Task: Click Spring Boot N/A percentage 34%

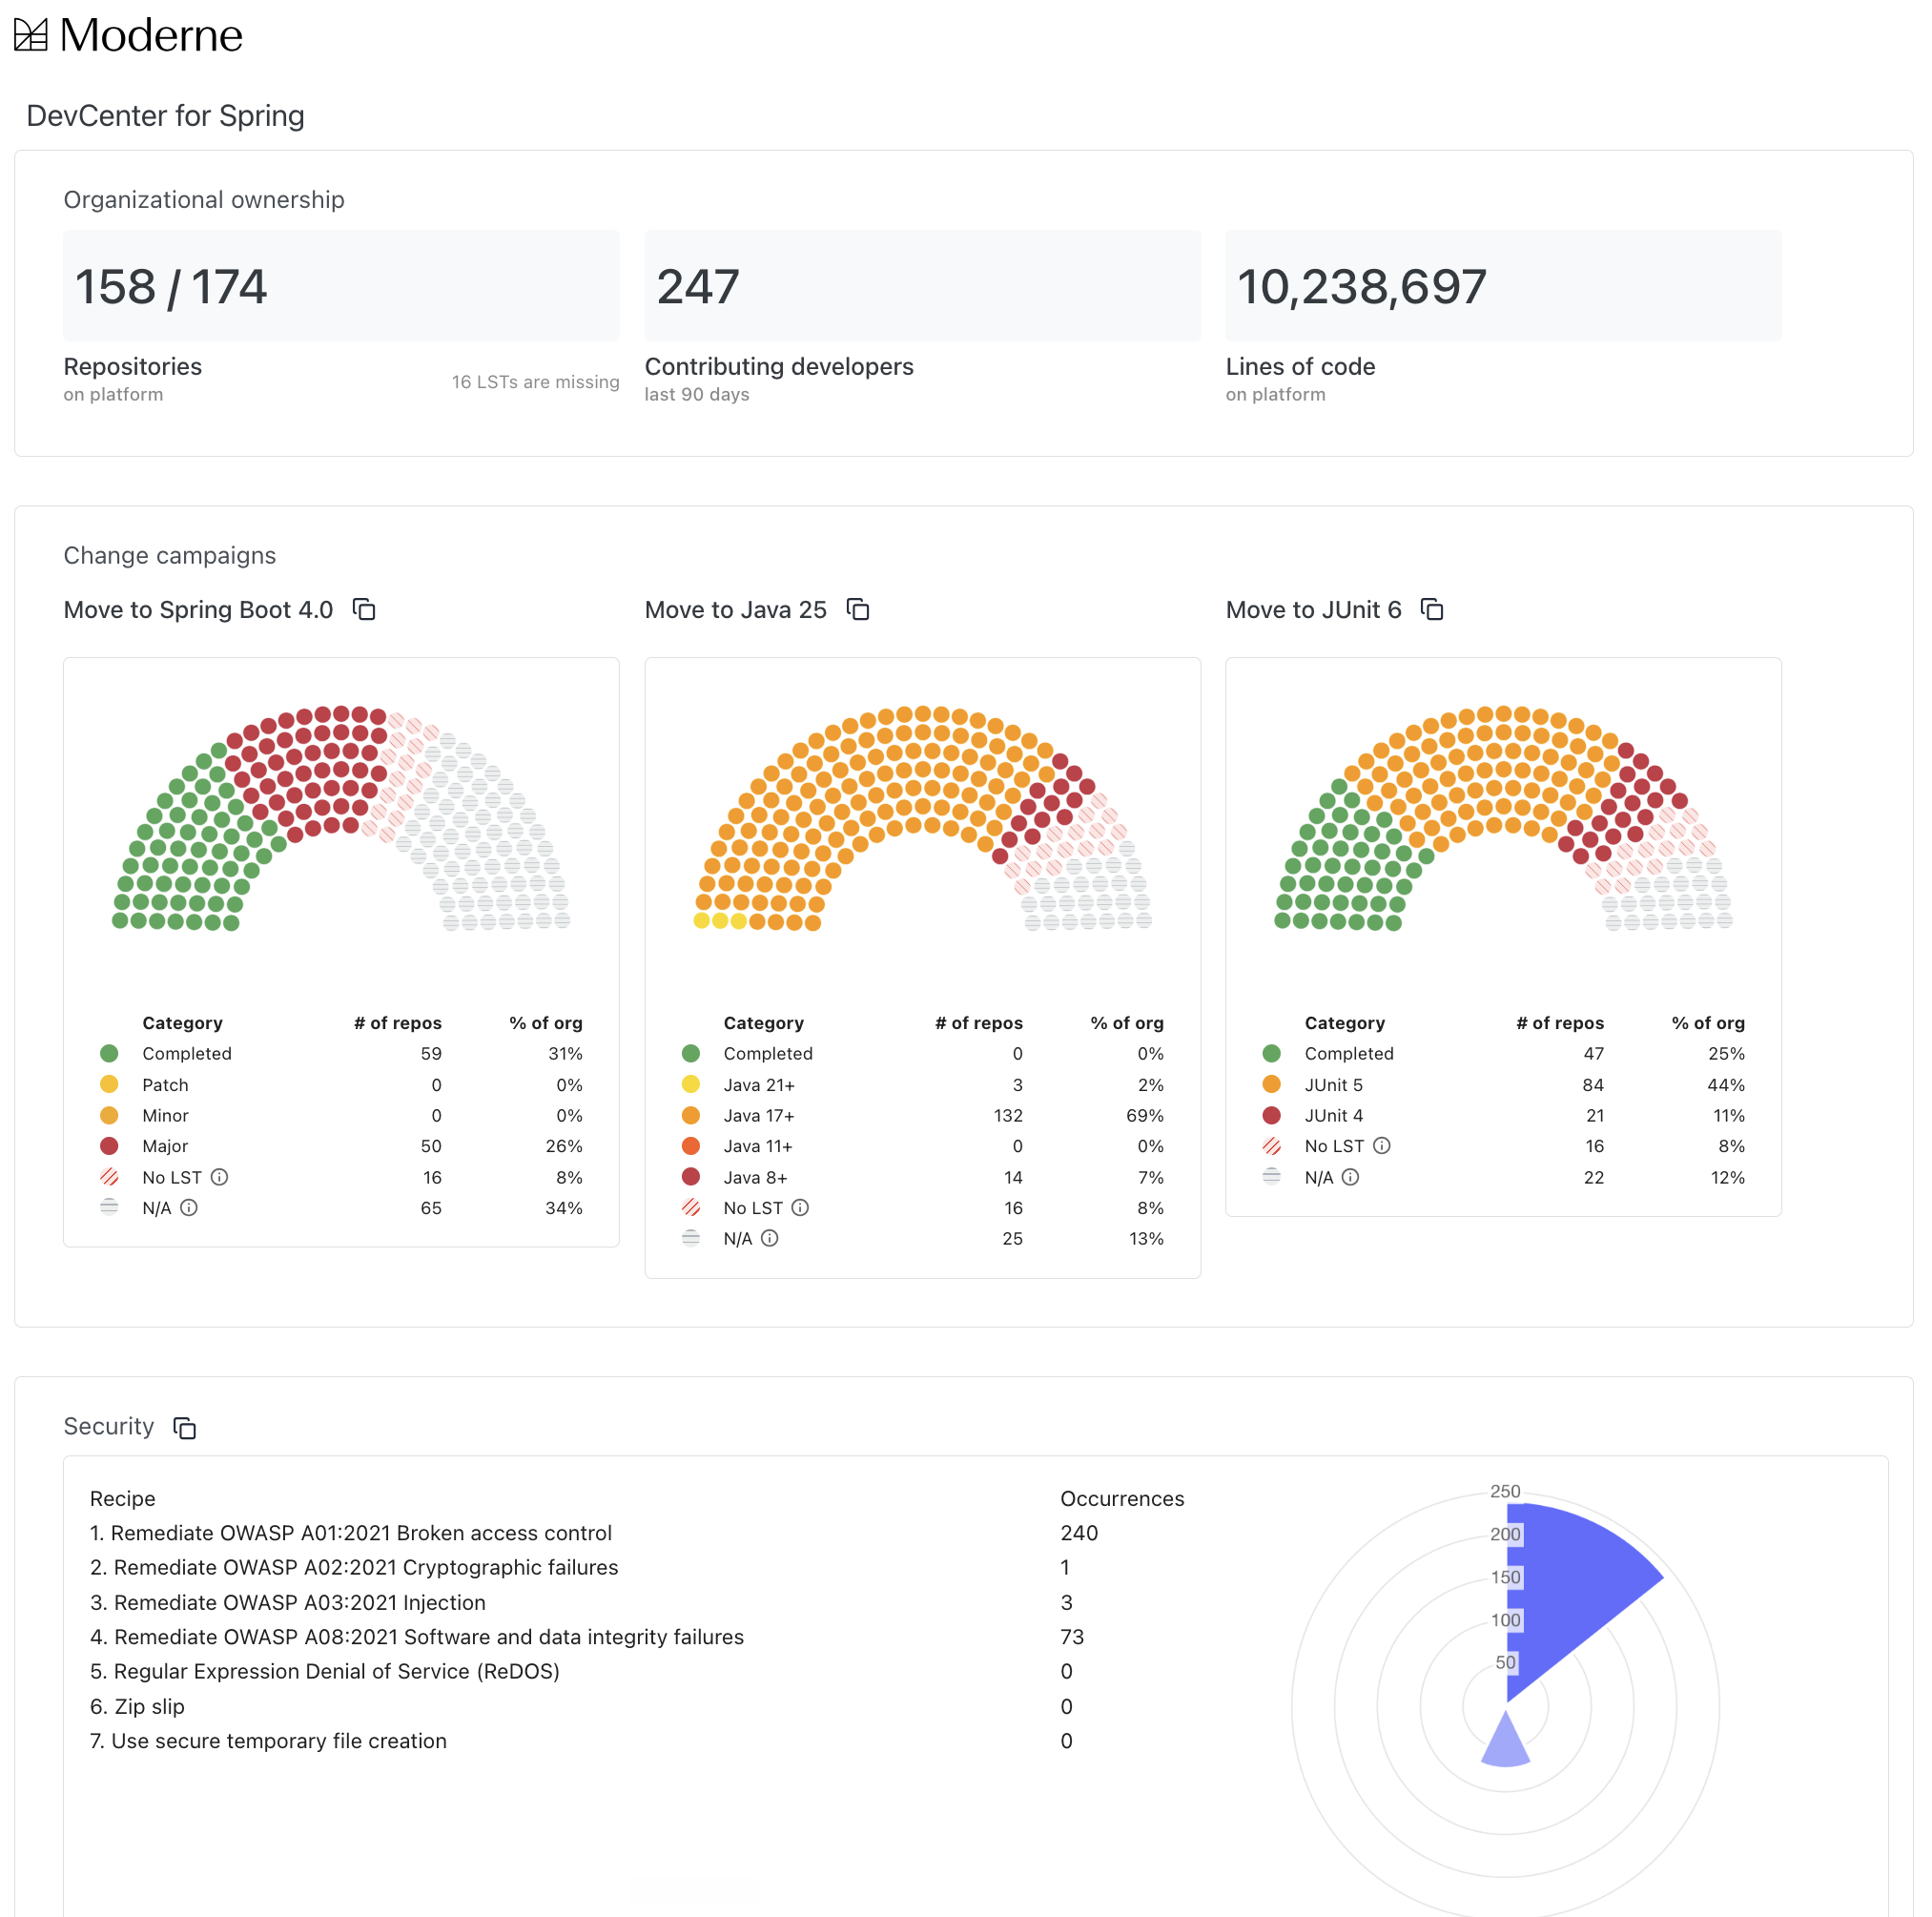Action: 564,1208
